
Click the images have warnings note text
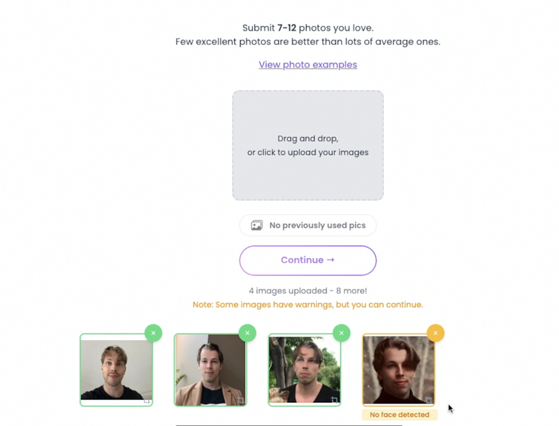[307, 305]
